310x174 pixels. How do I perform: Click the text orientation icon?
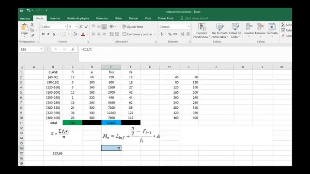click(x=112, y=27)
